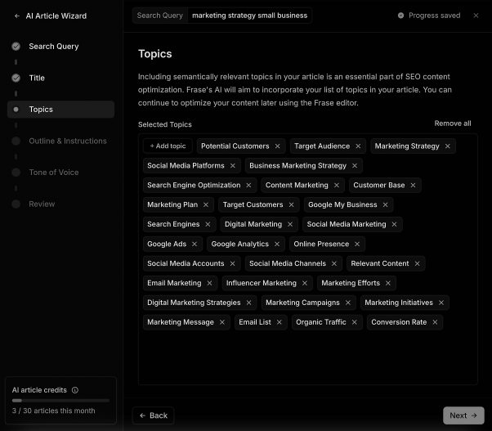Click the Back button
Screen dimensions: 492x431
(x=153, y=415)
